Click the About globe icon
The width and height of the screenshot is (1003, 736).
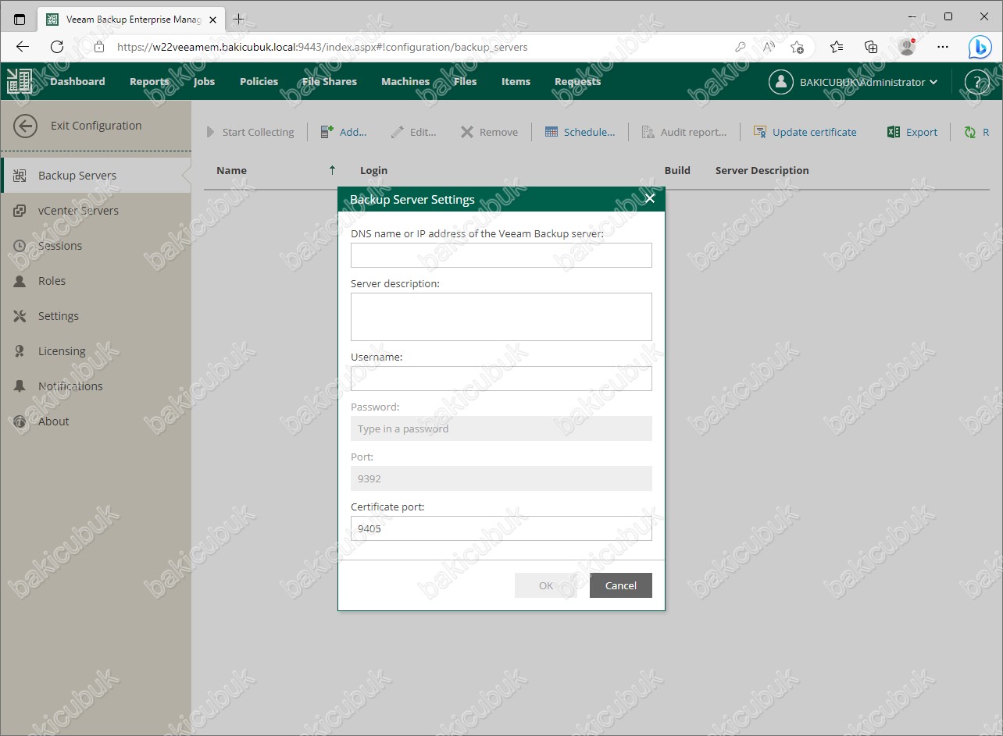20,421
